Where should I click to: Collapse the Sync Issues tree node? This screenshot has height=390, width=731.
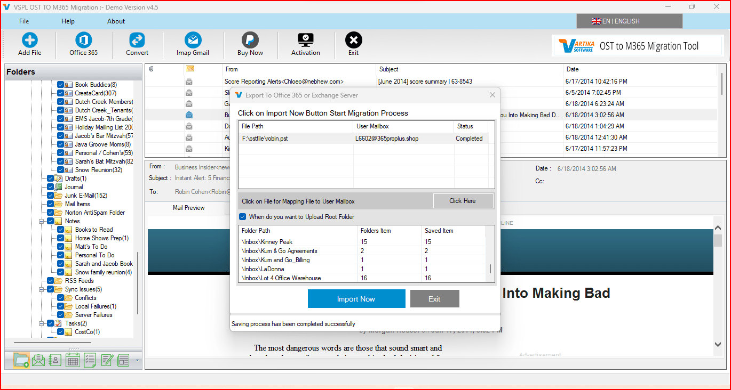(x=42, y=289)
